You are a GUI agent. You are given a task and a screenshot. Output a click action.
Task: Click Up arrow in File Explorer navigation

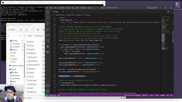click(x=20, y=36)
